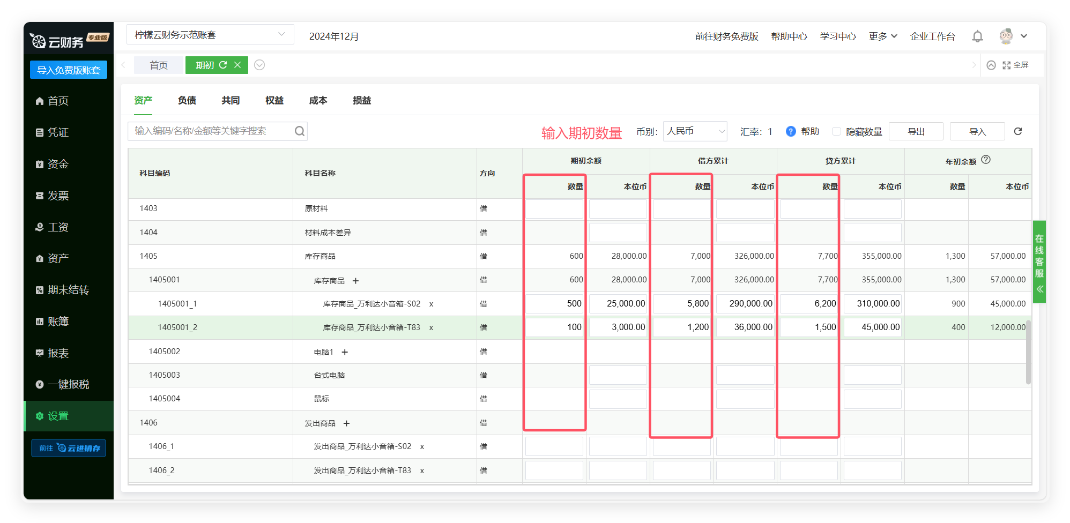
Task: Switch to the 负债 tab
Action: pos(187,101)
